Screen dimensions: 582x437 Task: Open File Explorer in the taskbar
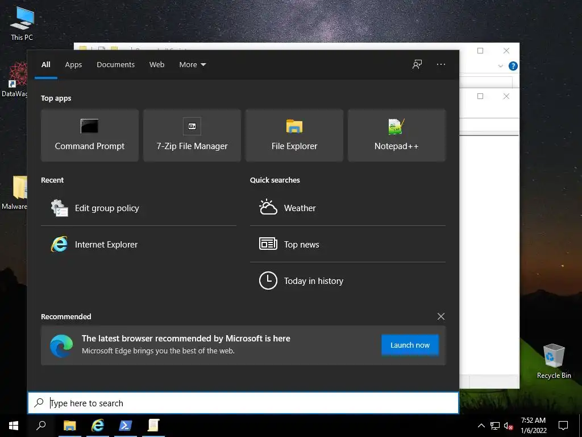(x=69, y=426)
